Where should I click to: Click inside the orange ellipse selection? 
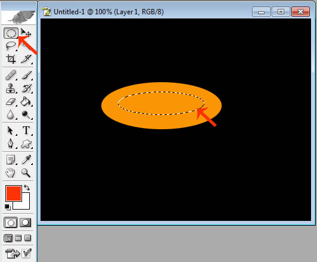pos(161,103)
